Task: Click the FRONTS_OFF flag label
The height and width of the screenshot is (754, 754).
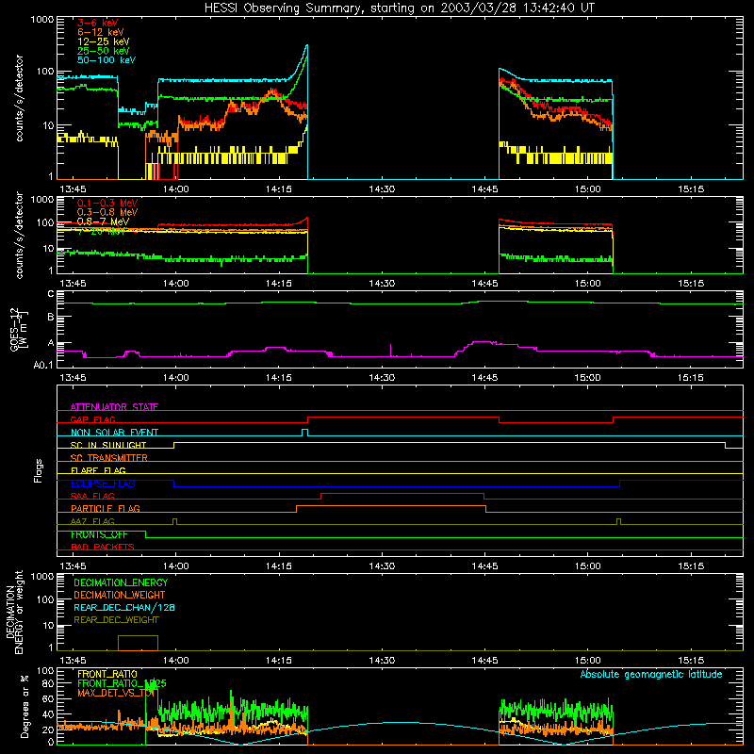Action: coord(99,534)
